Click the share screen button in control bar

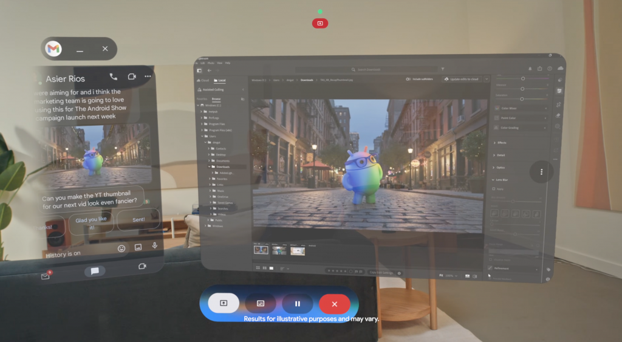pos(224,303)
